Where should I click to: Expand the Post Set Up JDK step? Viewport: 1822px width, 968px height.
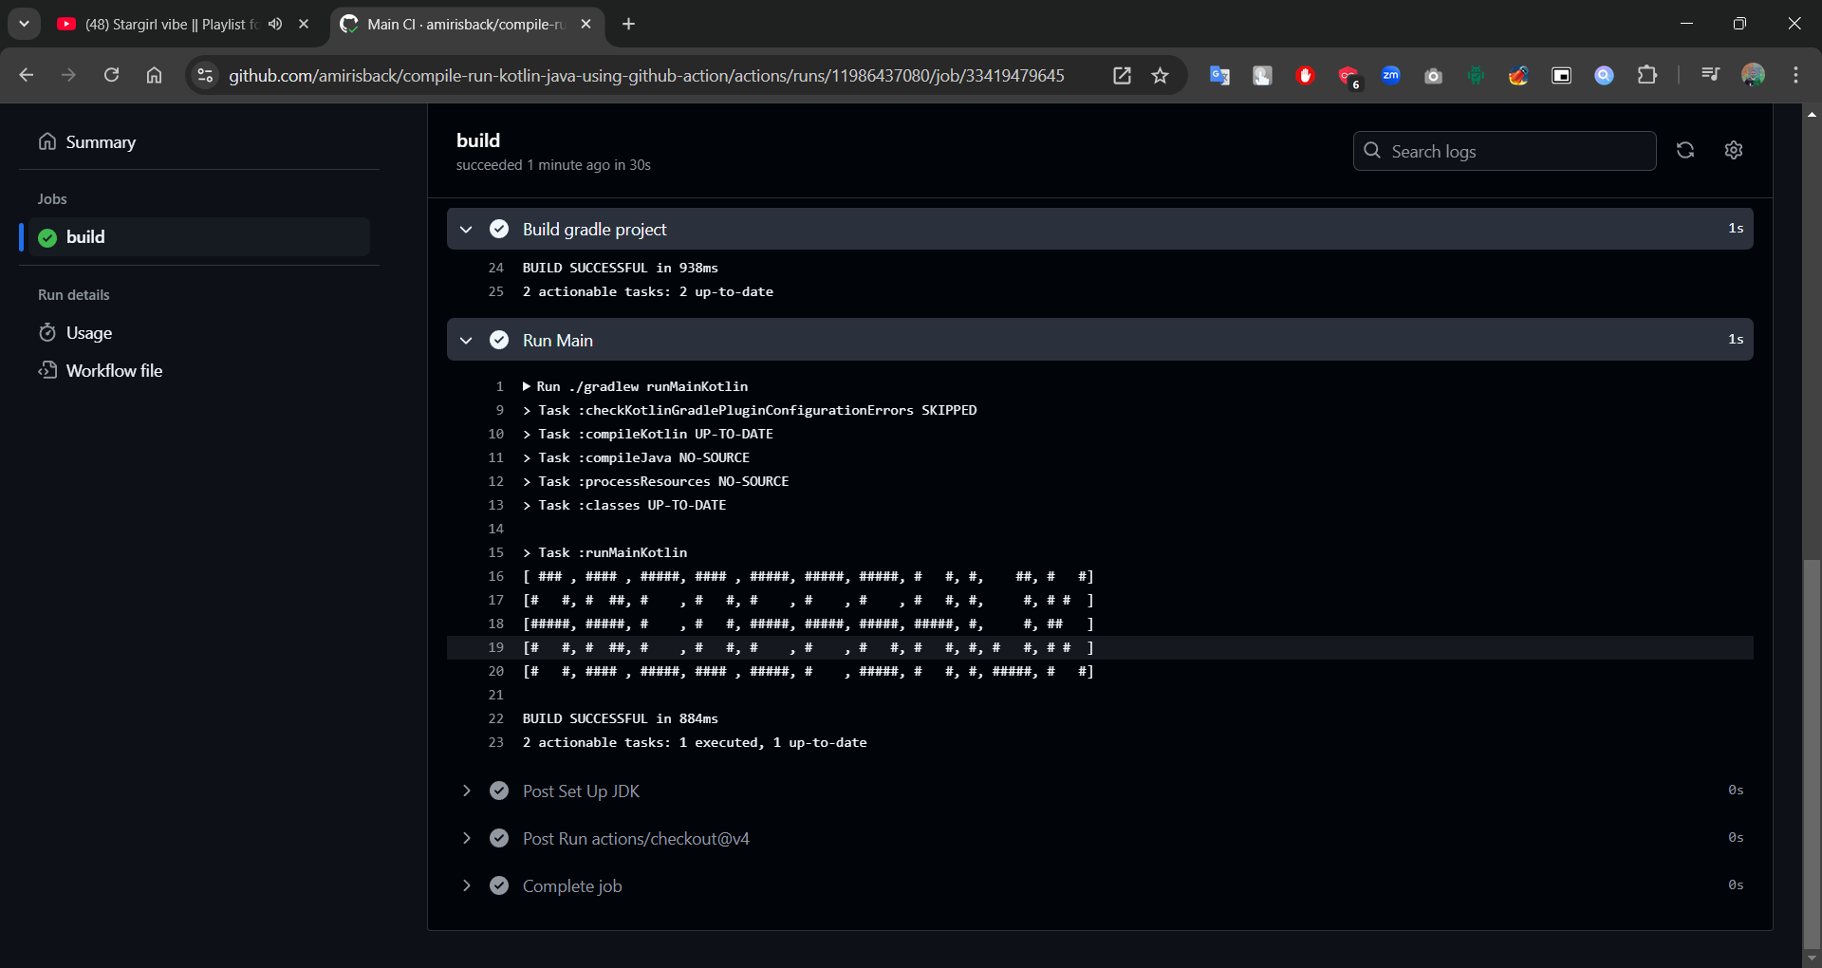(x=466, y=791)
